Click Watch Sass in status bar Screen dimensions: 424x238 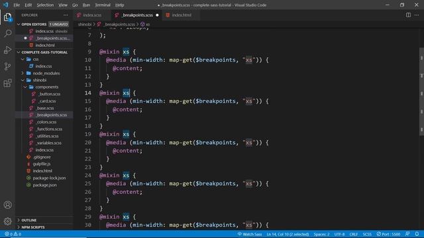[x=250, y=234]
